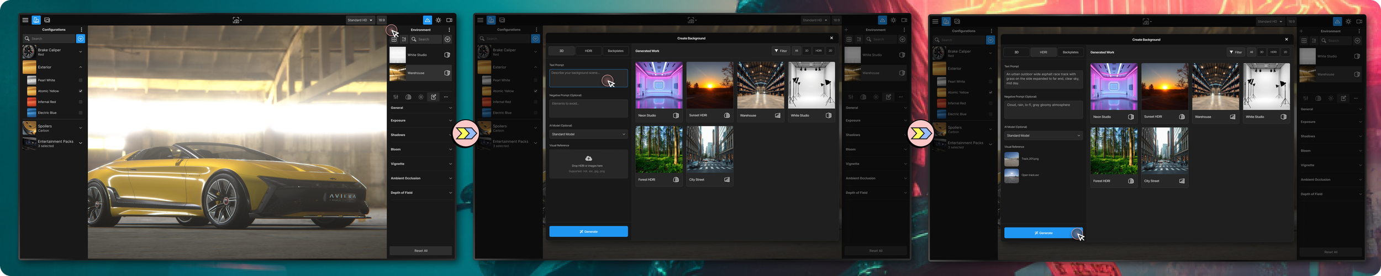This screenshot has width=1381, height=276.
Task: Click the Generate button in the right window
Action: pyautogui.click(x=1043, y=233)
